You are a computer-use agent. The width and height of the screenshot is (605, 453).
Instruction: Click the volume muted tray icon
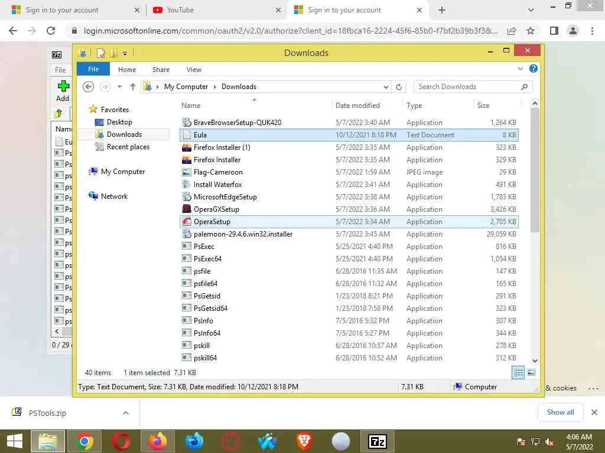pyautogui.click(x=549, y=442)
